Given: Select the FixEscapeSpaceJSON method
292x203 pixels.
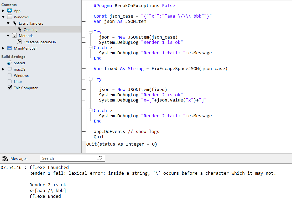Looking at the screenshot, I should pos(40,42).
